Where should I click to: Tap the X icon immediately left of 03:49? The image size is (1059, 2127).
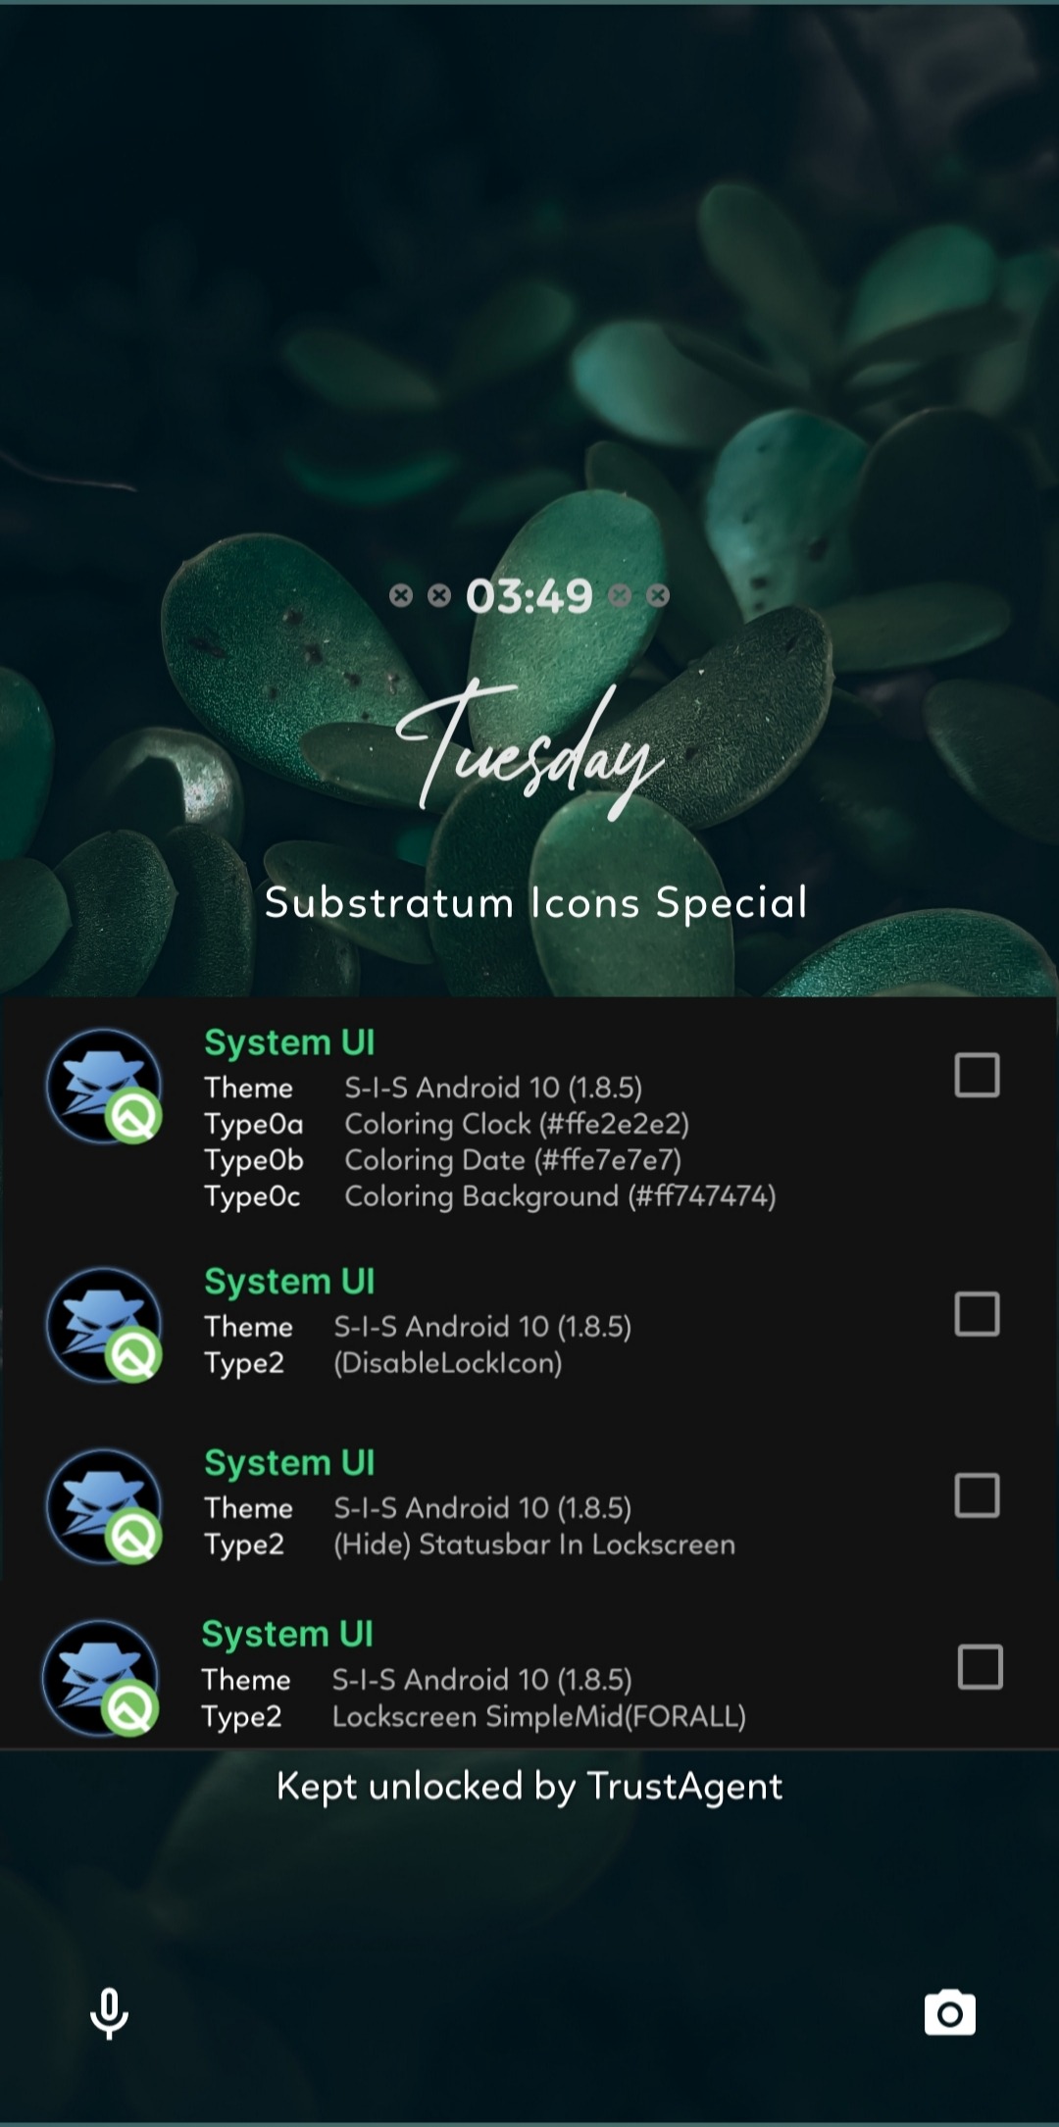coord(439,595)
